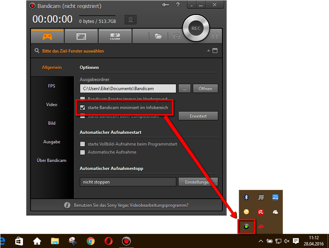Viewport: 329px width, 248px height.
Task: Click the Erweitert button
Action: (198, 116)
